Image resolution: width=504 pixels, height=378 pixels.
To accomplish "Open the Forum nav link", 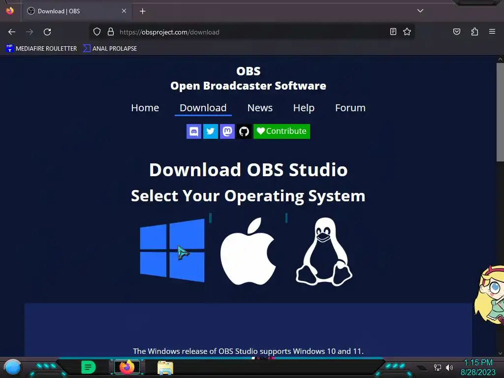I will pos(350,108).
